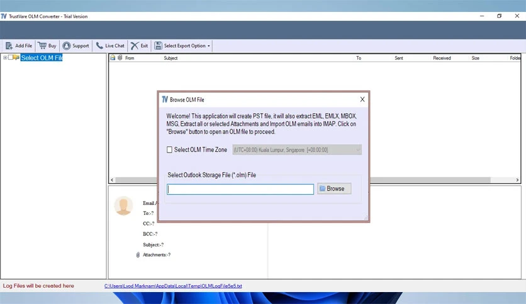Click the OLM file path input field

click(240, 189)
